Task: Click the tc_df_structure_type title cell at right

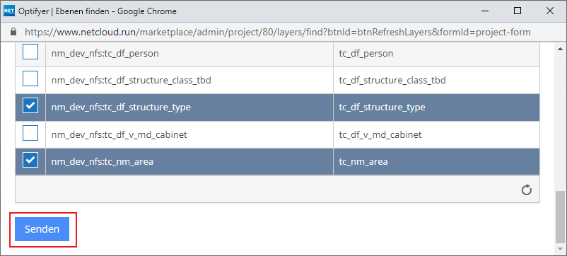Action: pyautogui.click(x=436, y=107)
